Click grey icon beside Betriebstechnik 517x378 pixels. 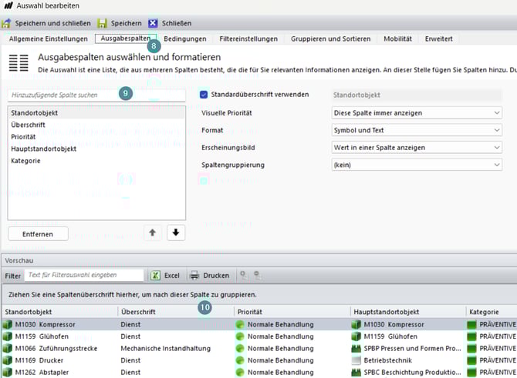click(x=356, y=360)
